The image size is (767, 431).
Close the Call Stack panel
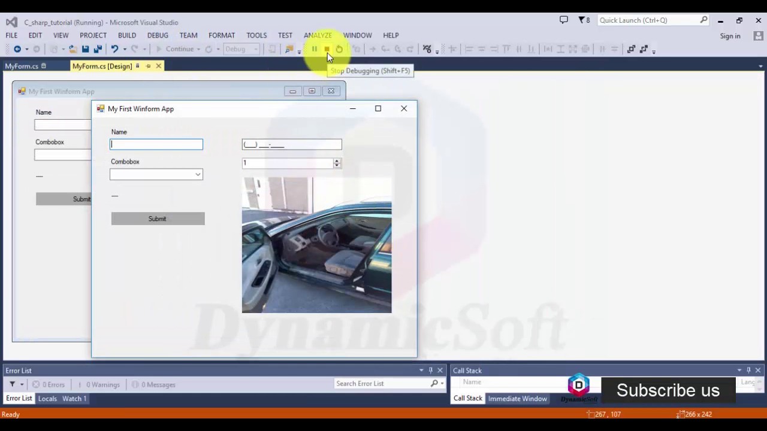coord(758,371)
